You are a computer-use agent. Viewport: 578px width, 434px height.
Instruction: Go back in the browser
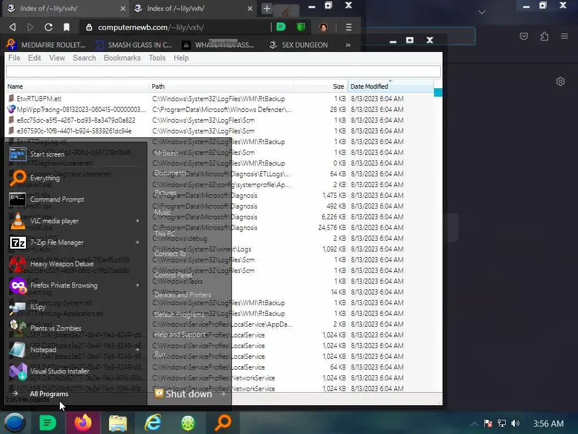pyautogui.click(x=12, y=27)
